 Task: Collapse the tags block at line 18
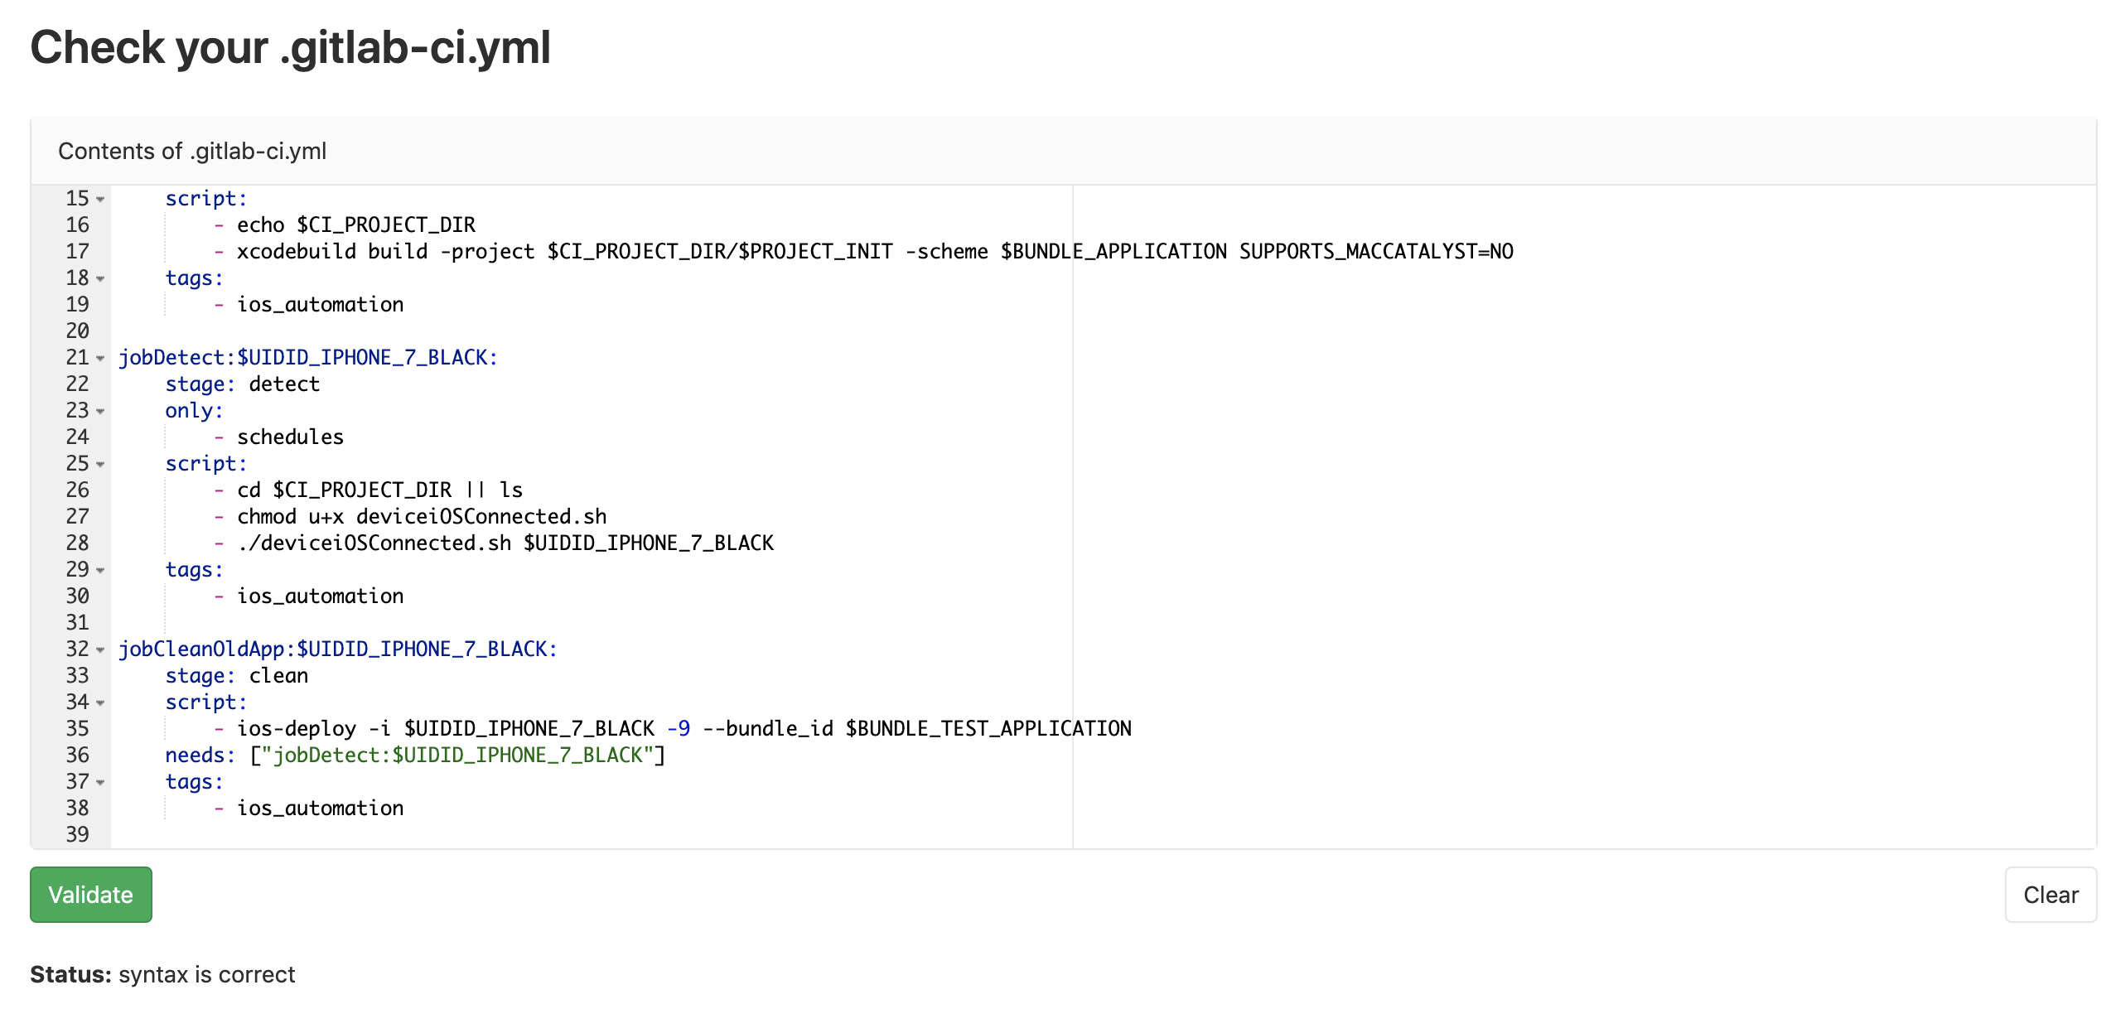coord(100,279)
